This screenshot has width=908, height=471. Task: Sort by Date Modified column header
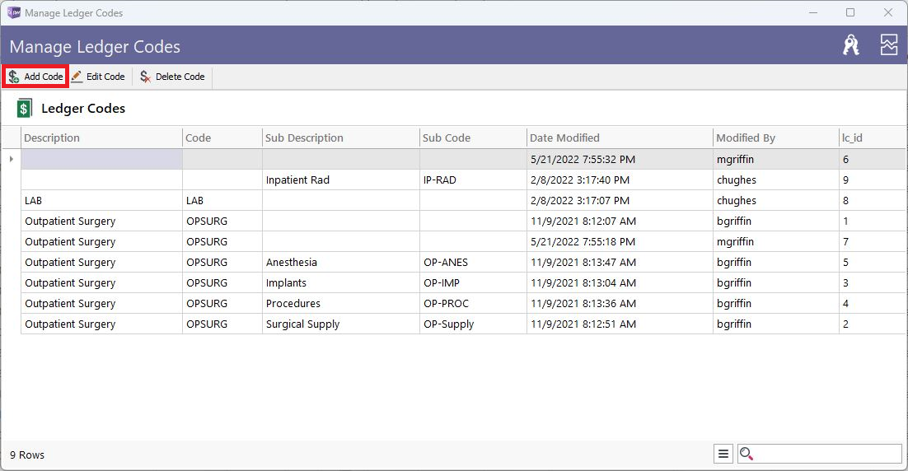[x=620, y=138]
